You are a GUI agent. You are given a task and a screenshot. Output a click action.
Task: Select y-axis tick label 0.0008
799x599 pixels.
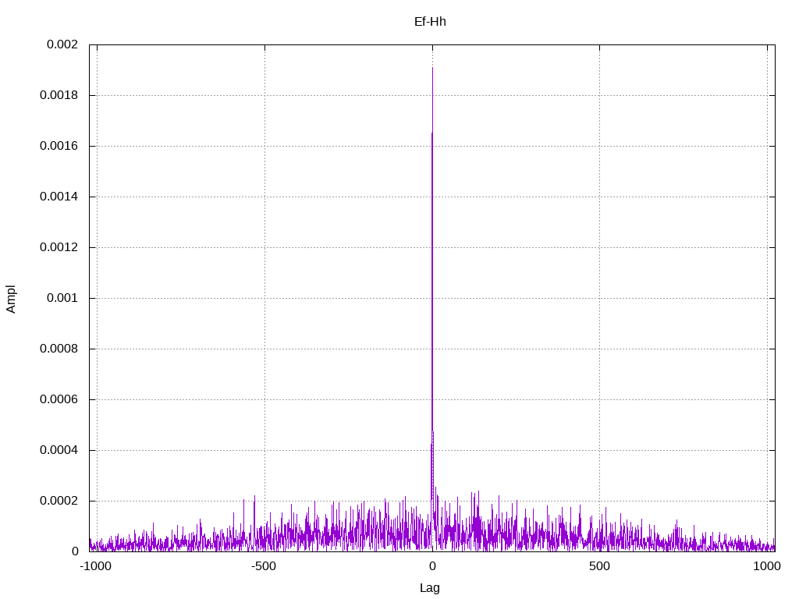(x=59, y=349)
